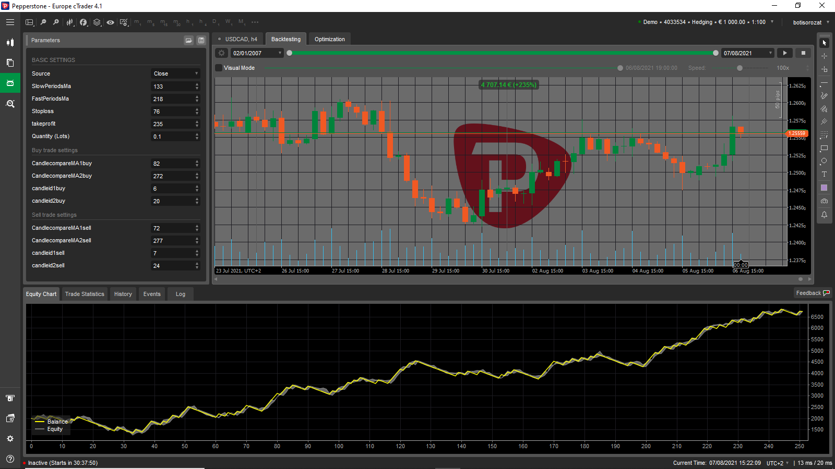Open the indicators function icon
835x469 pixels.
(x=83, y=22)
